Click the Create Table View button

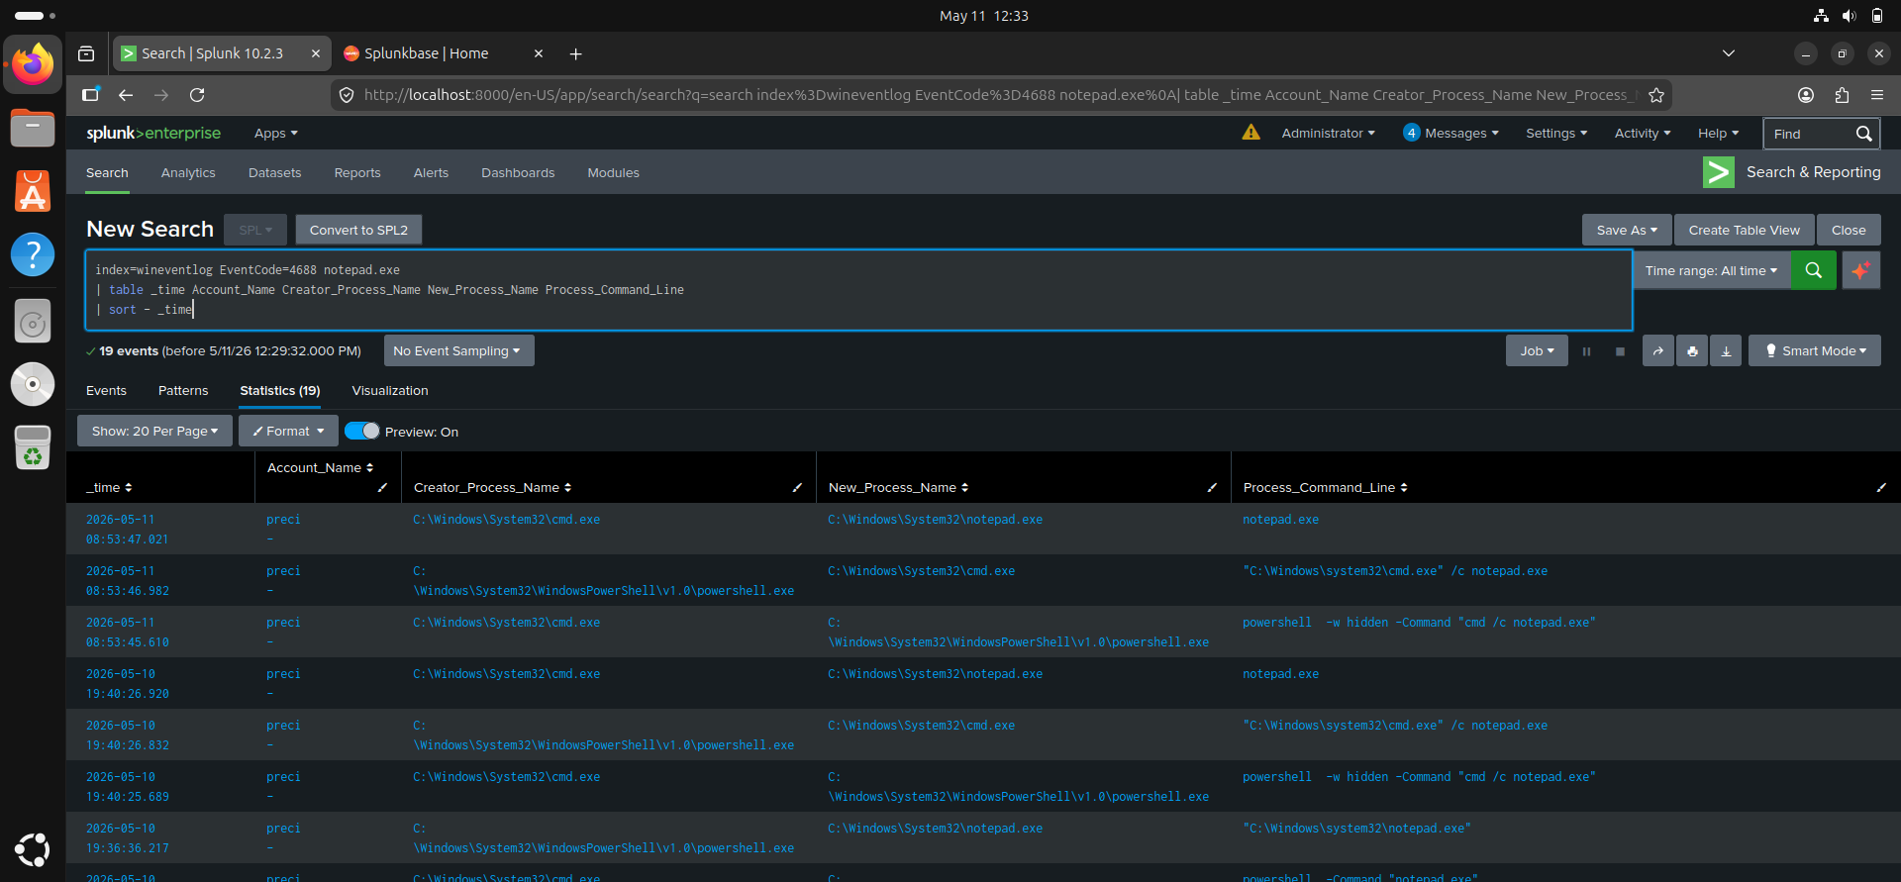click(1745, 231)
